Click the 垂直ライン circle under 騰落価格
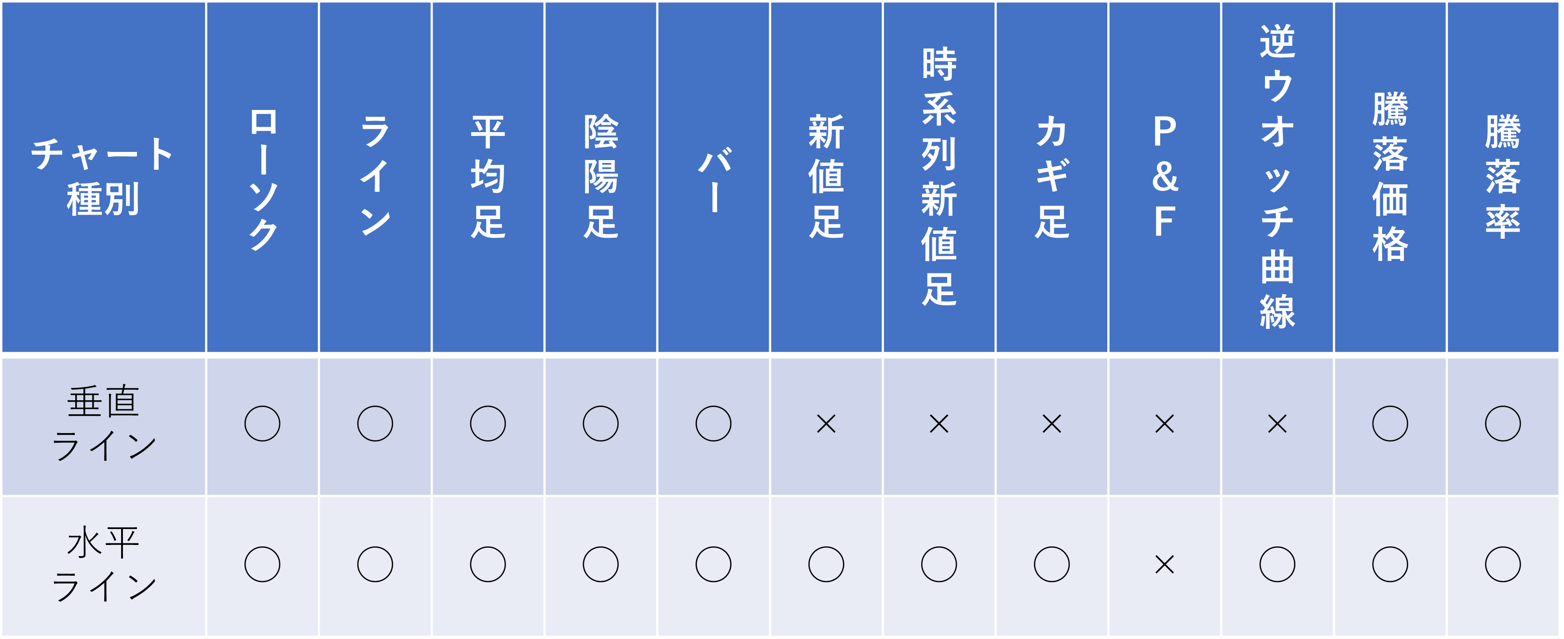The width and height of the screenshot is (1564, 639). (x=1390, y=424)
